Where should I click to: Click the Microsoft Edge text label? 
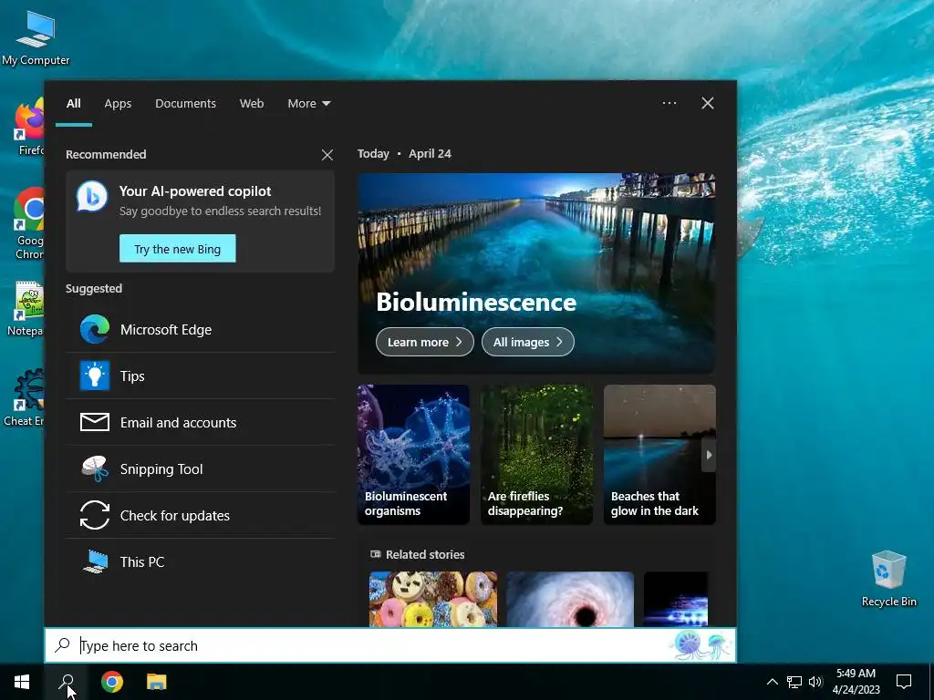pos(166,329)
